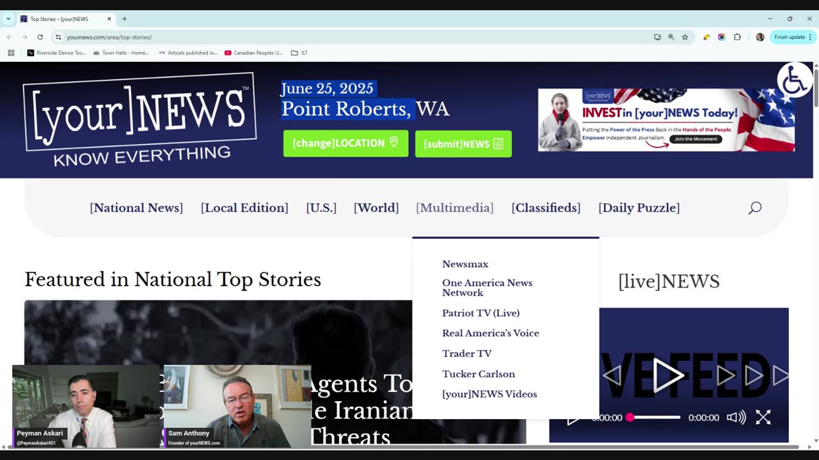This screenshot has width=819, height=460.
Task: Enter fullscreen on live feed player
Action: tap(763, 418)
